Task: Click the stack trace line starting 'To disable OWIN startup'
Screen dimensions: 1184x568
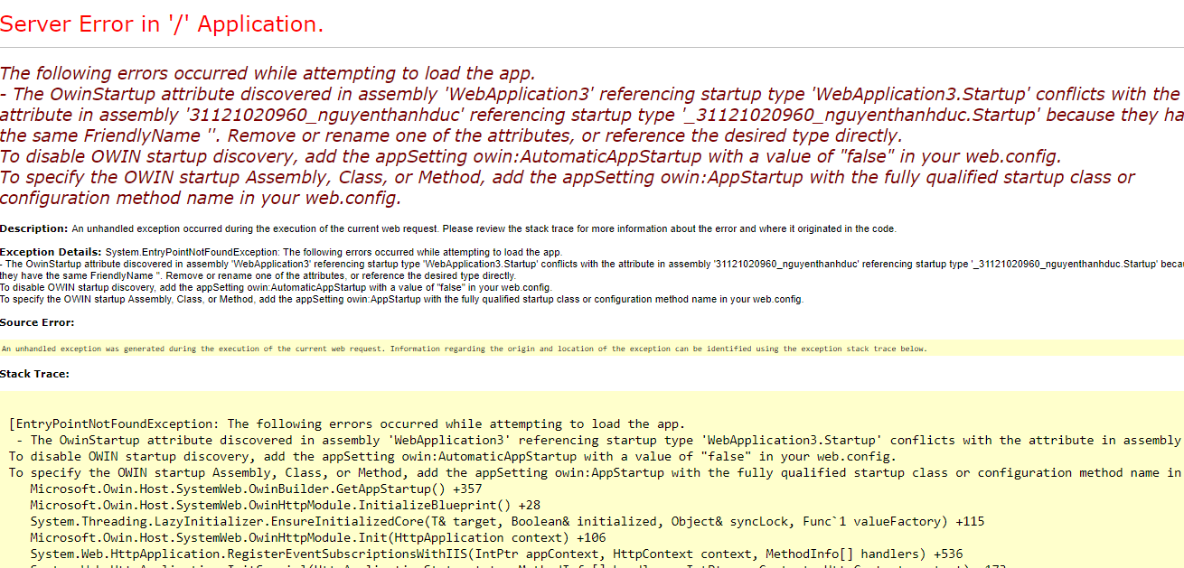Action: click(x=452, y=456)
